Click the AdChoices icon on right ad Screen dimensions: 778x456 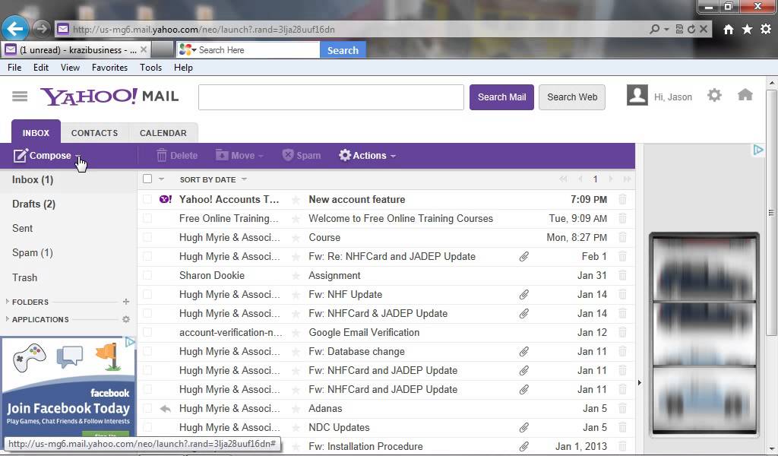click(x=757, y=150)
